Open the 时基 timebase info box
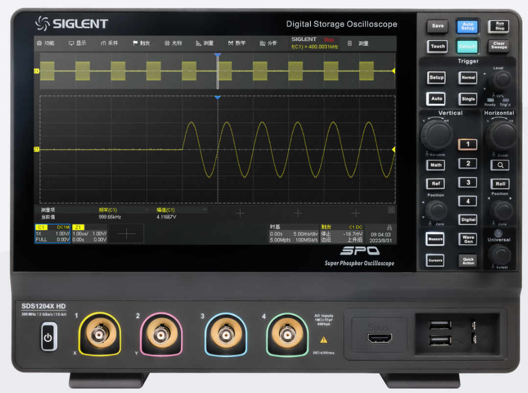The image size is (528, 393). point(294,233)
